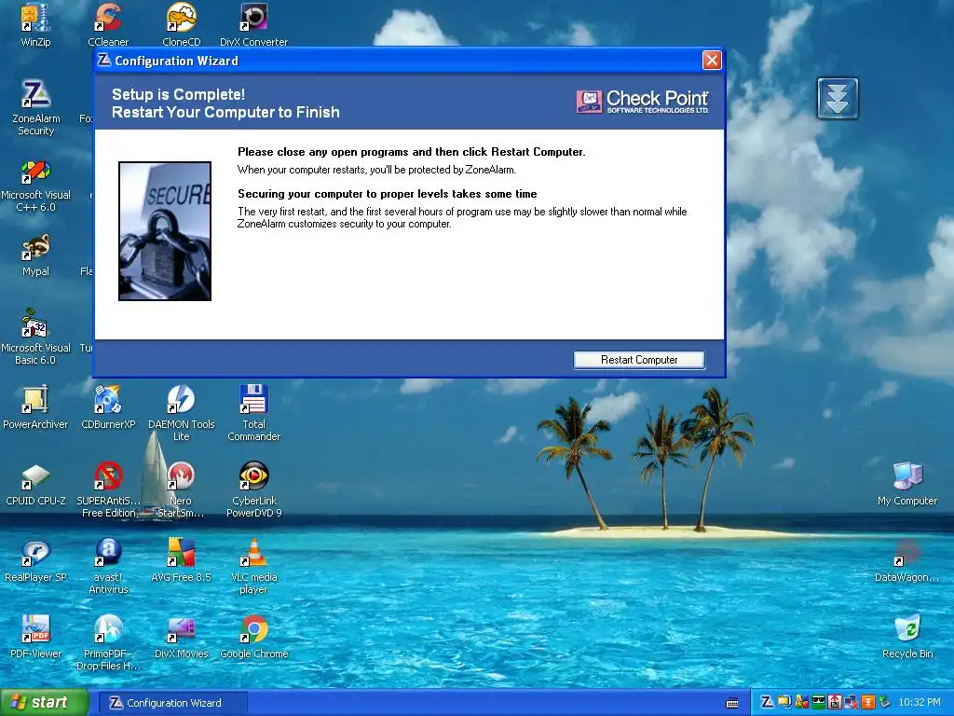Select the avast! Antivirus desktop icon
This screenshot has height=716, width=954.
(108, 566)
